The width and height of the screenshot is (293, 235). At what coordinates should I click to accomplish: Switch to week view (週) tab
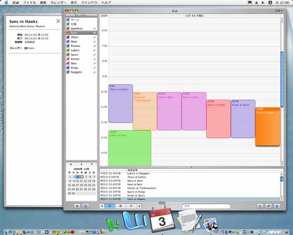pyautogui.click(x=120, y=206)
